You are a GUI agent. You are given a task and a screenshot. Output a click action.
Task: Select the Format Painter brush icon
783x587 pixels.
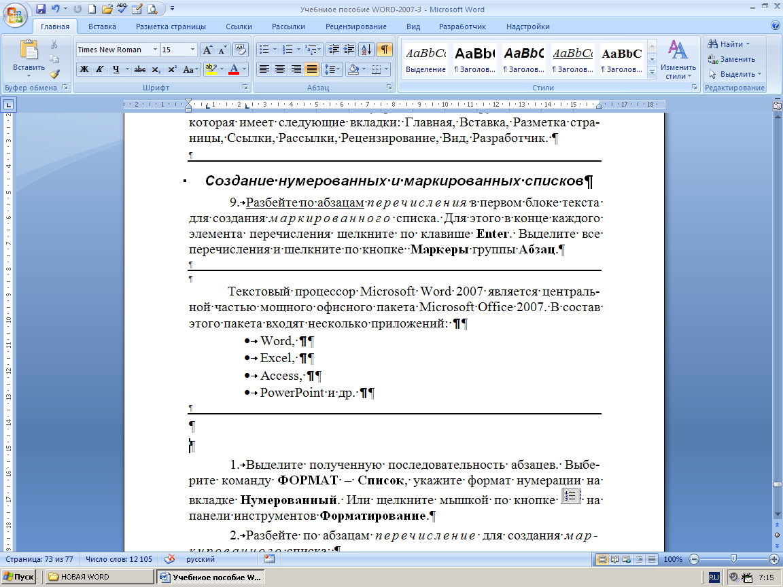(x=54, y=74)
